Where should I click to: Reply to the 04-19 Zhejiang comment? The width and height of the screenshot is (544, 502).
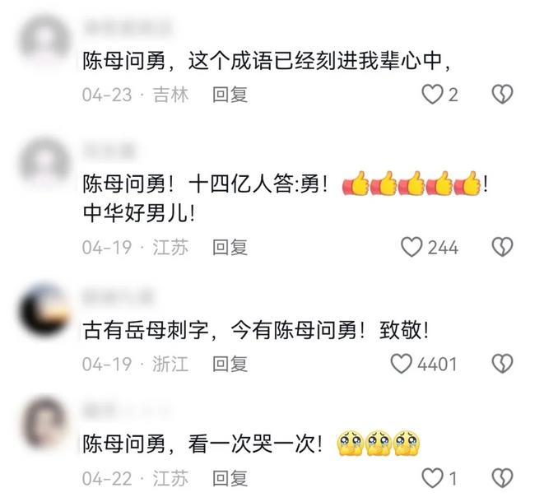[x=230, y=365]
